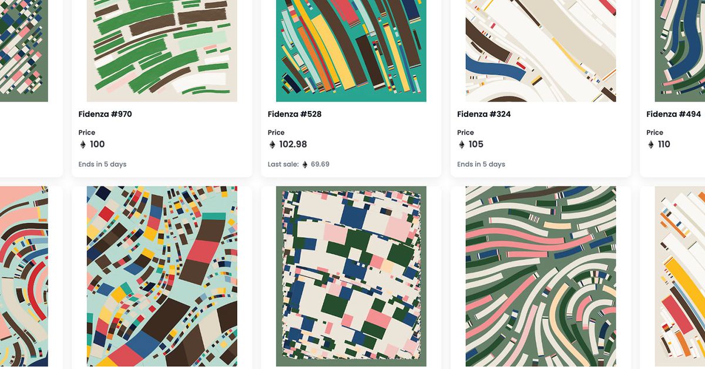Open the light blue artwork with brown blocks
The image size is (705, 369).
tap(162, 276)
